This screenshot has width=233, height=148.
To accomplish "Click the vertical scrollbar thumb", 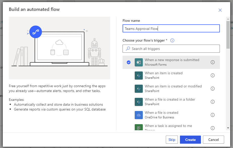I will pos(228,35).
